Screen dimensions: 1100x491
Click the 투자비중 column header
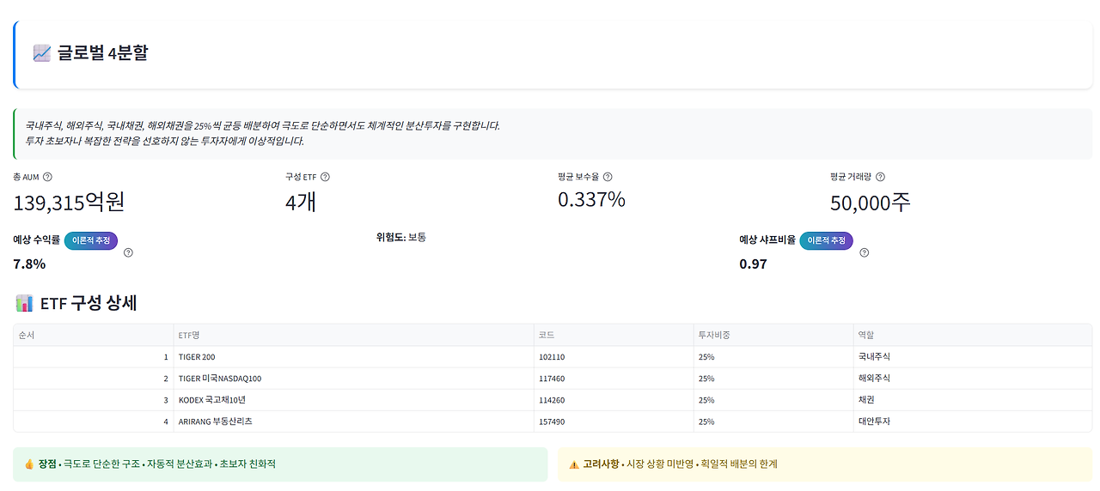click(773, 335)
